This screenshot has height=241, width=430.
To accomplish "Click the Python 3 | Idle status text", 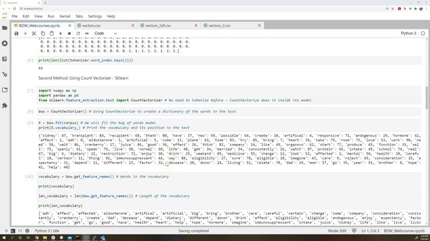I will coord(47,231).
